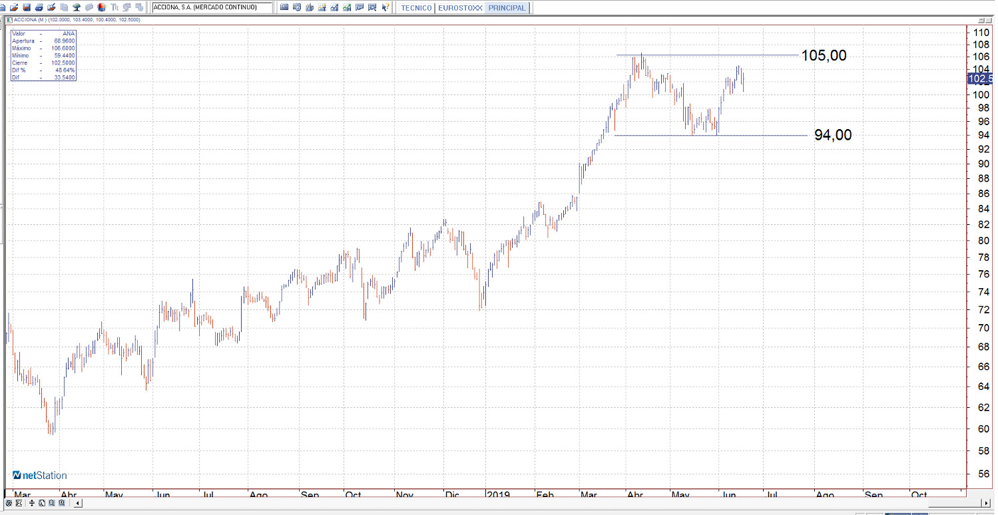Screen dimensions: 998x515
Task: Click the vertical compress arrows icon
Action: [32, 504]
